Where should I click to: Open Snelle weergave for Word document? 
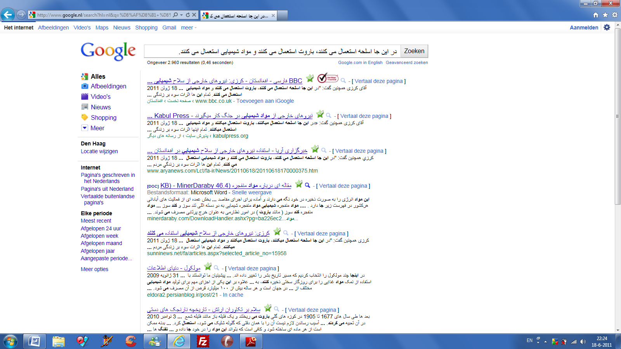[x=252, y=192]
